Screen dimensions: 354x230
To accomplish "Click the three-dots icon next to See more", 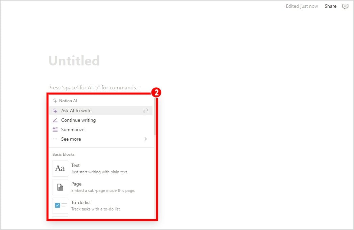I will coord(55,139).
